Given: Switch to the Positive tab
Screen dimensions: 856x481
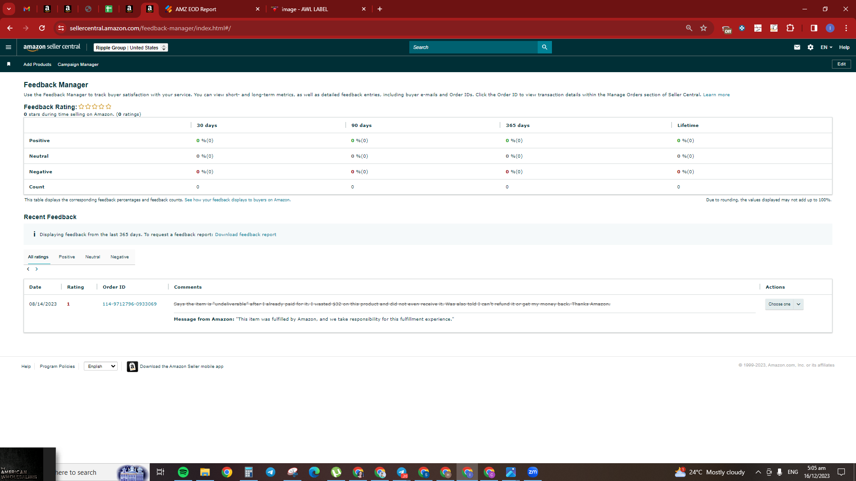Looking at the screenshot, I should (x=67, y=257).
